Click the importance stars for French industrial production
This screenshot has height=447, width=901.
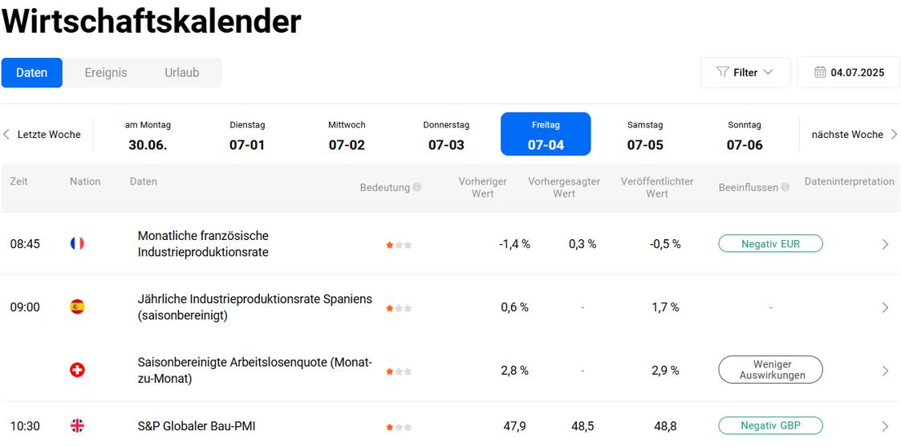coord(399,245)
